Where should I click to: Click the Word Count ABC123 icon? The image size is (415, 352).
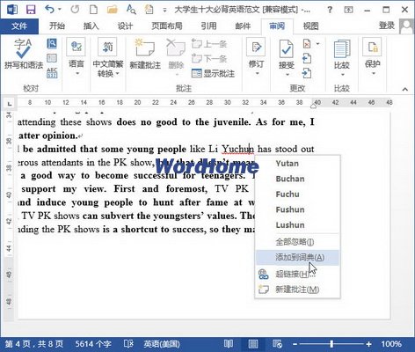pos(52,73)
